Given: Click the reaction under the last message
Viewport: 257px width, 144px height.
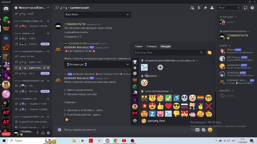Looking at the screenshot, I should 68,120.
